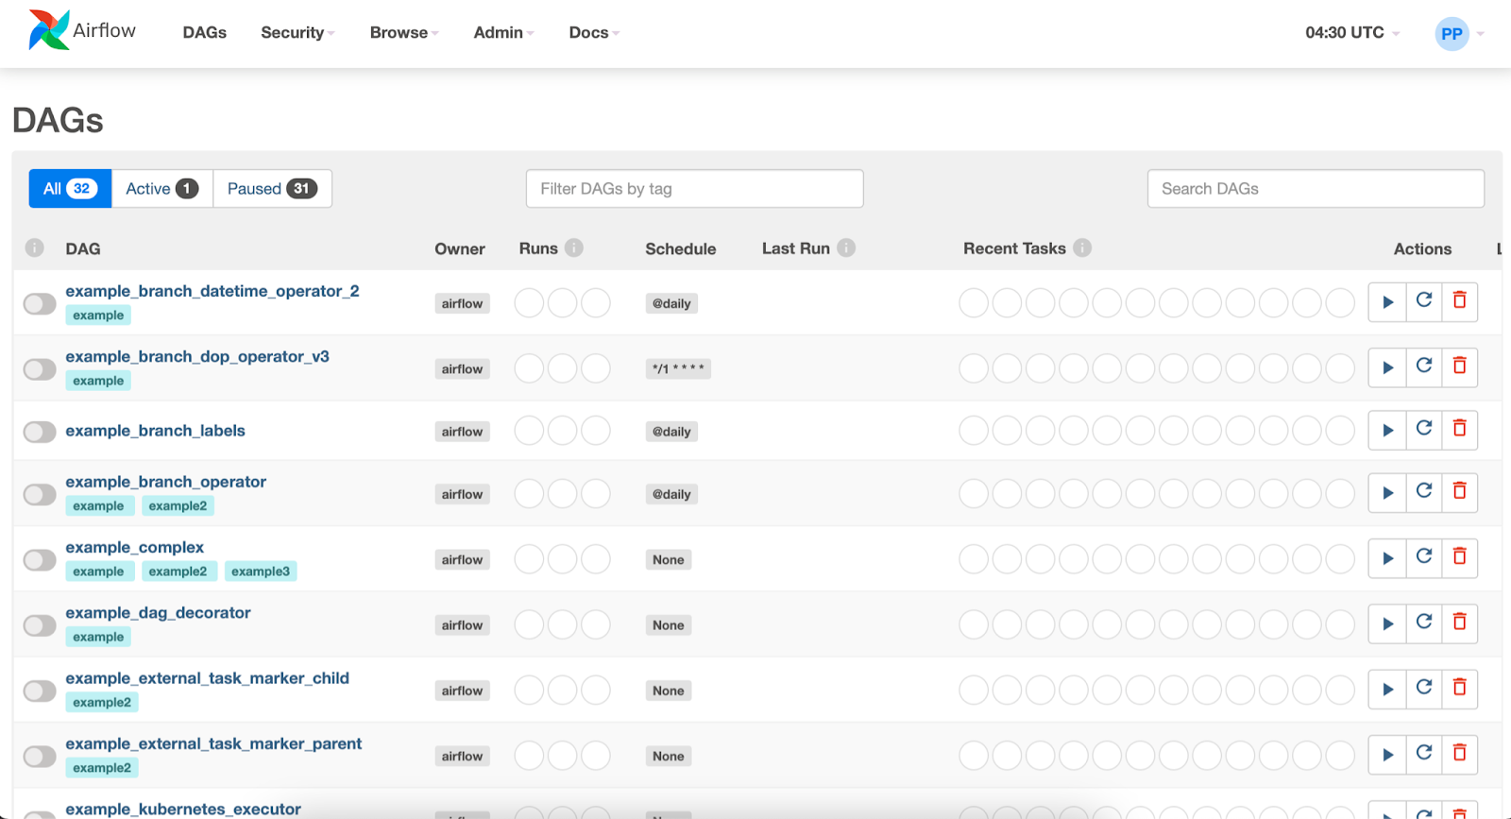Enable the example_branch_operator DAG toggle
Image resolution: width=1511 pixels, height=819 pixels.
(x=40, y=494)
